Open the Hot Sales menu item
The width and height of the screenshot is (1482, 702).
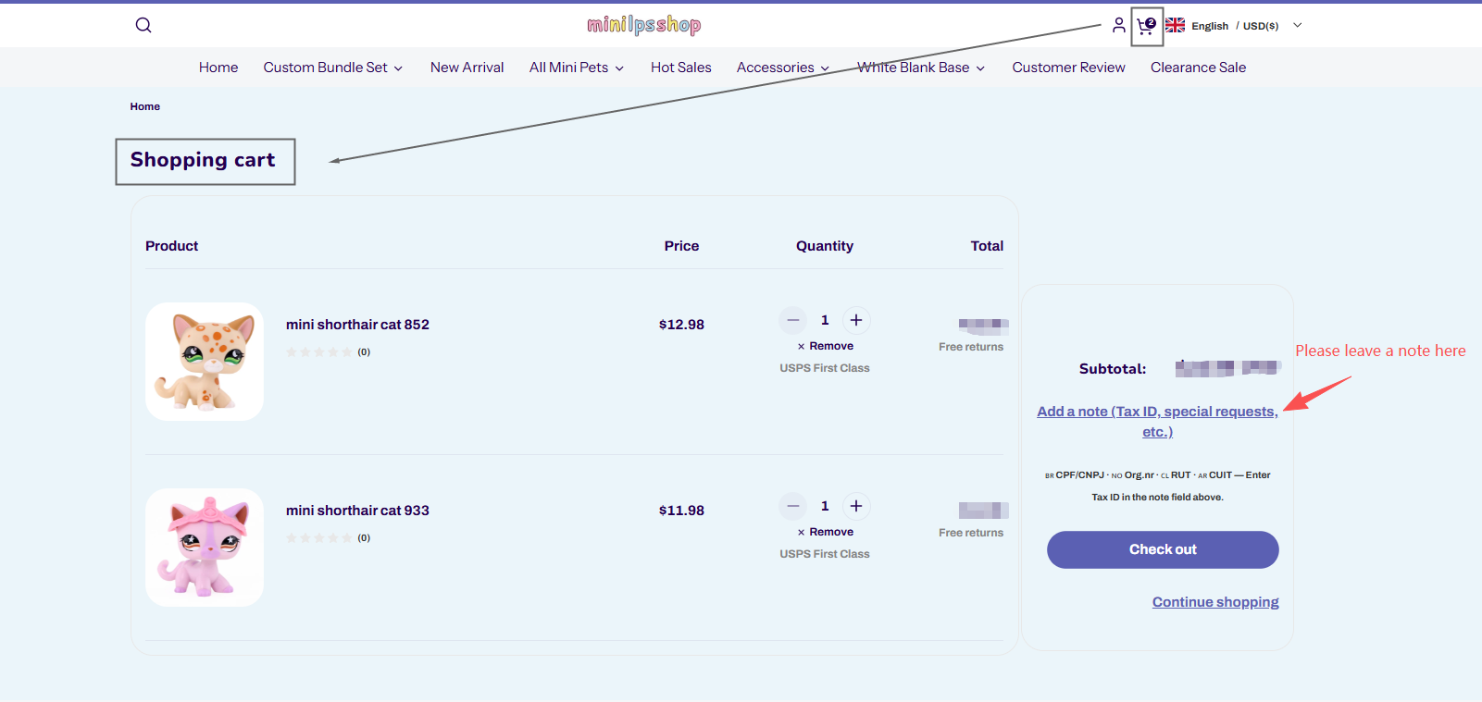click(681, 68)
